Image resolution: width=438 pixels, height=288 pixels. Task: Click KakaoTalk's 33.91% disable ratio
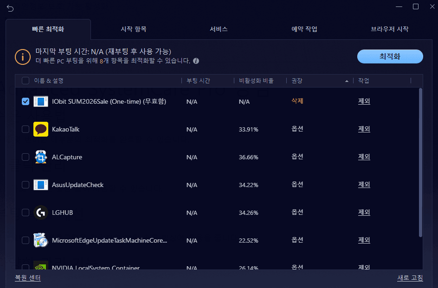[248, 129]
